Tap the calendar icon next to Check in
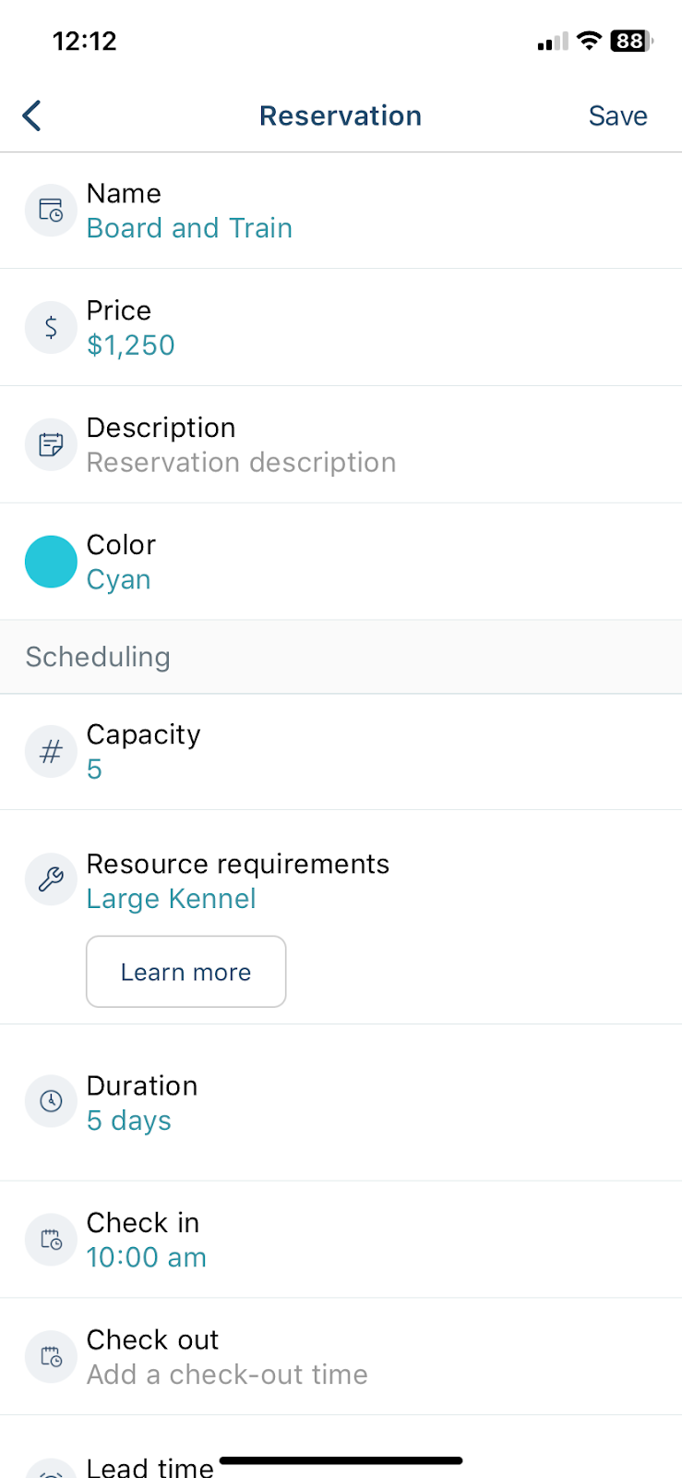 51,1239
